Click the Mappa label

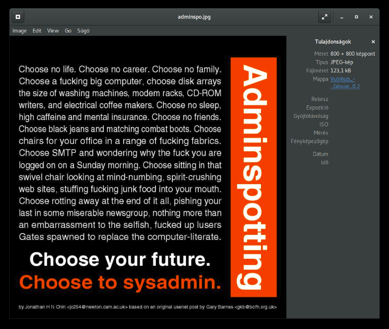click(320, 79)
